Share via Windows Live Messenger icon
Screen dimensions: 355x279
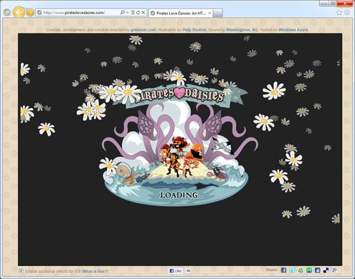[x=301, y=270]
